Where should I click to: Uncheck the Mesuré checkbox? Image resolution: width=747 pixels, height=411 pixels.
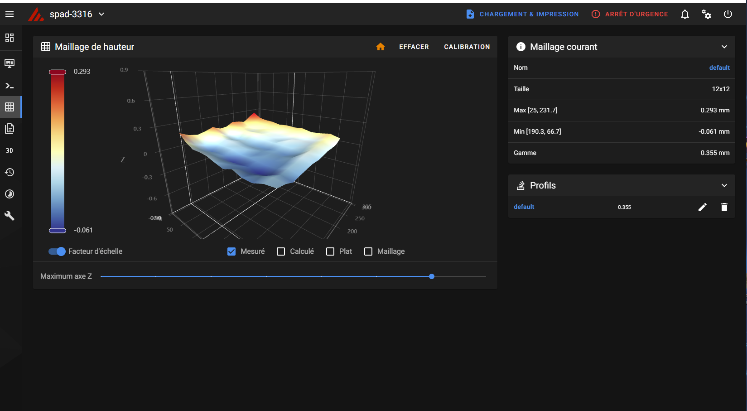pos(231,251)
